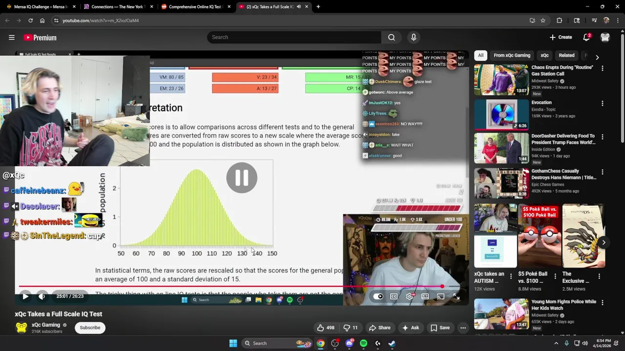The width and height of the screenshot is (625, 351).
Task: Click the large pause overlay on the video
Action: point(242,177)
